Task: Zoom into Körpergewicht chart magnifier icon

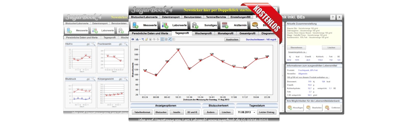Action: [126, 79]
